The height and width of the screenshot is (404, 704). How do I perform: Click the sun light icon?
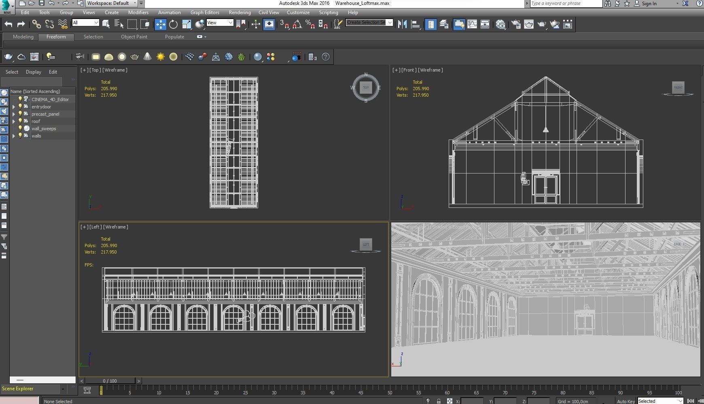[161, 57]
